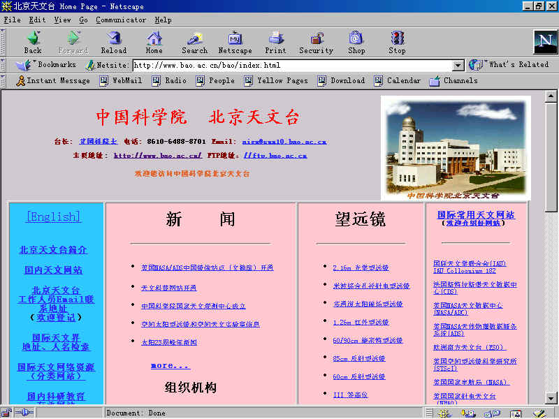Open the File menu
559x419 pixels.
pos(13,20)
